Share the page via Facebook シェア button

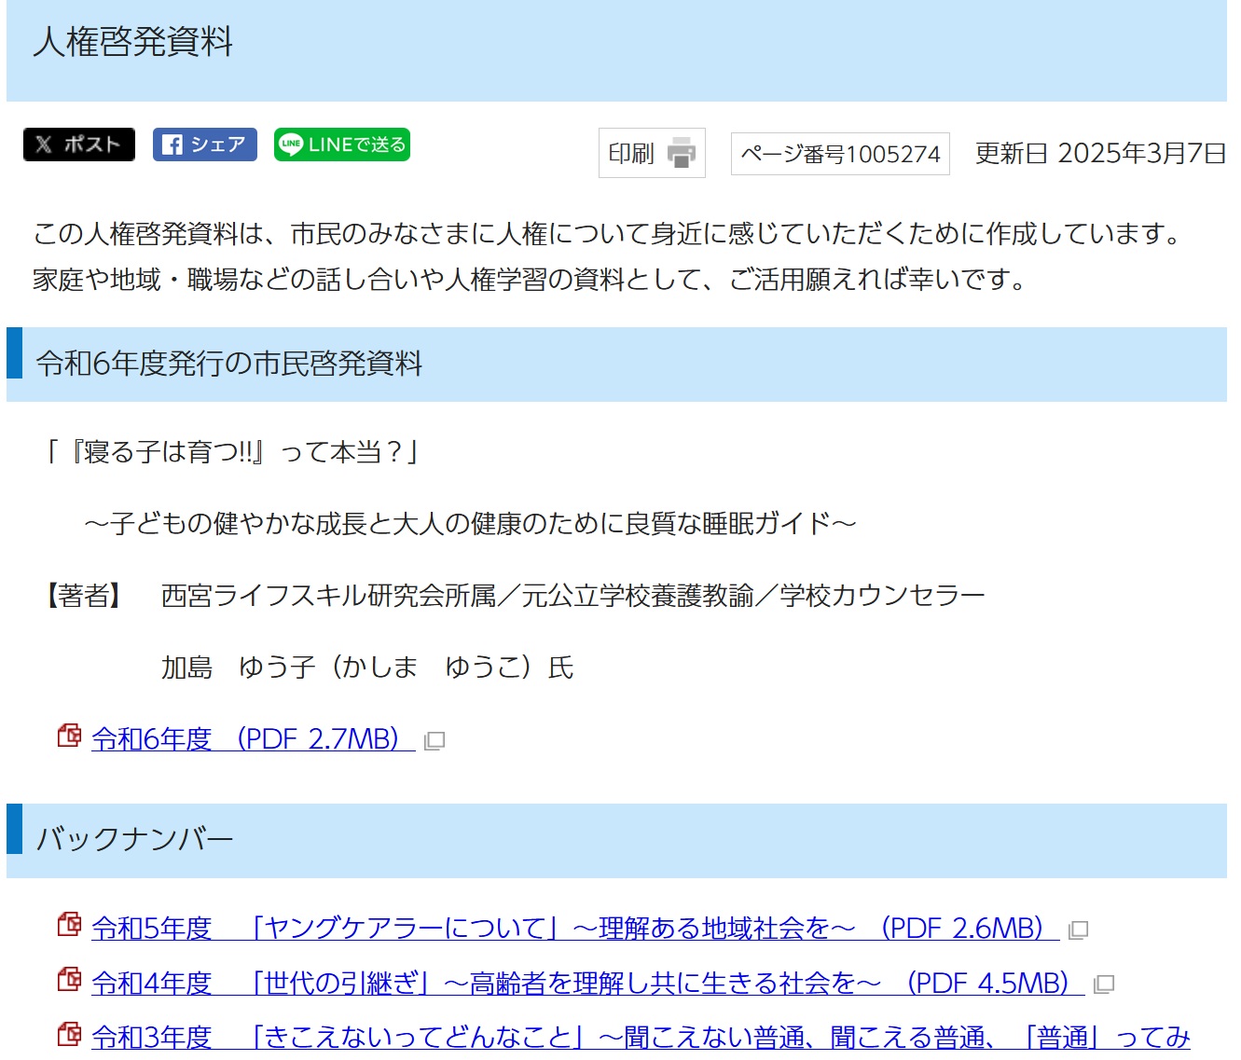point(204,145)
